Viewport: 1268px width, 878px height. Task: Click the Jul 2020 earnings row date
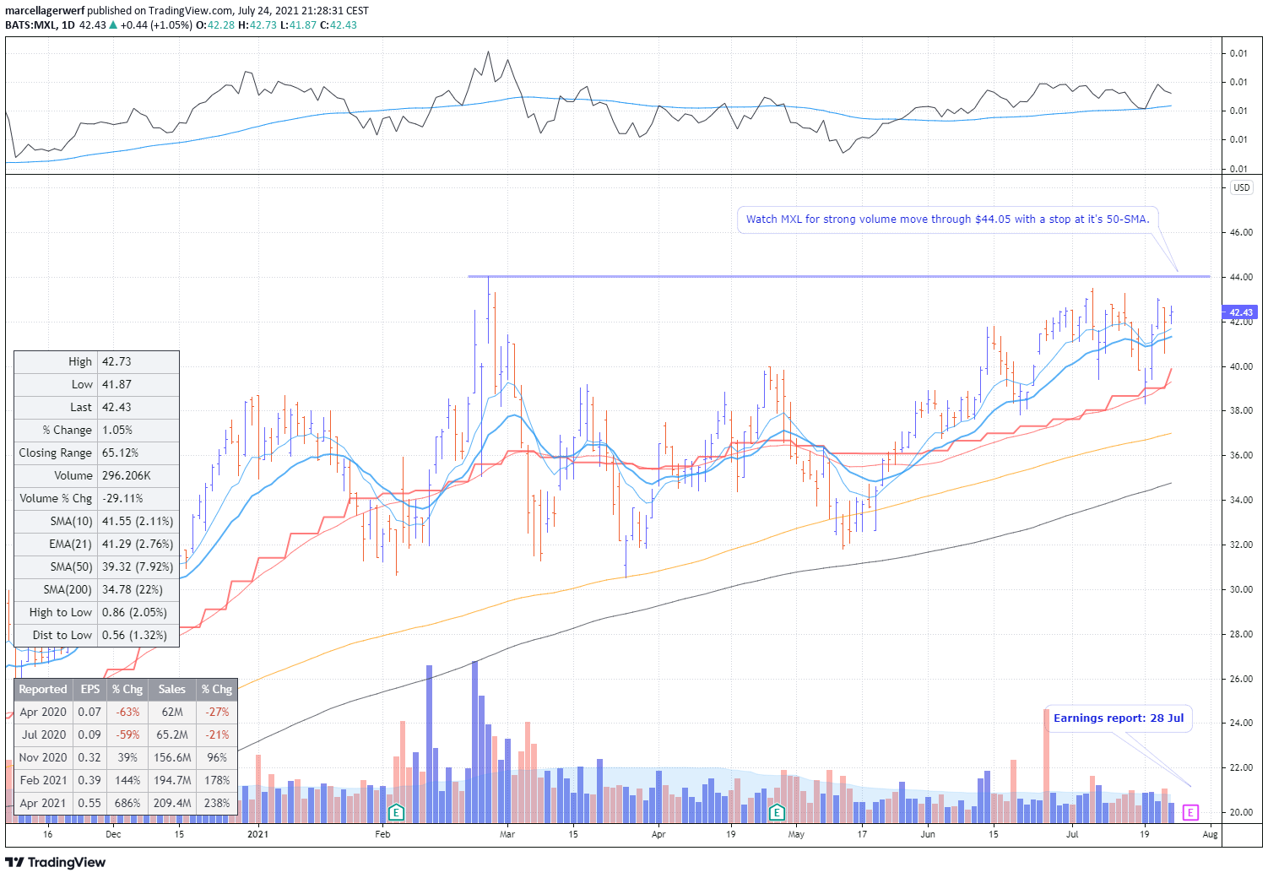pyautogui.click(x=43, y=734)
